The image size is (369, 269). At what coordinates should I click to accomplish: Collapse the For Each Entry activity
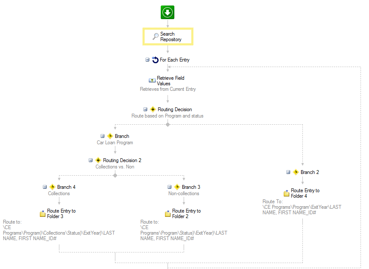point(147,60)
